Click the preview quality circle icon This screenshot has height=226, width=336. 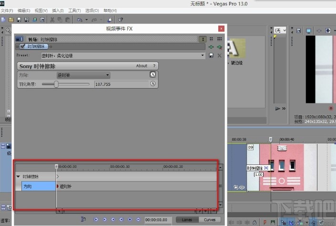(328, 31)
